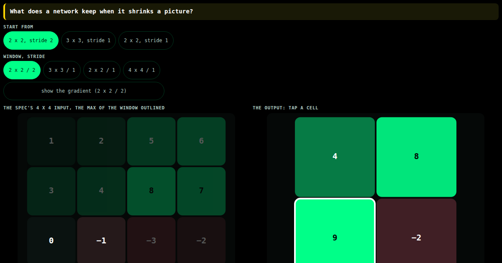Select the "3 x 3, stride 1" start preset
Screen dimensions: 502x263
click(88, 40)
